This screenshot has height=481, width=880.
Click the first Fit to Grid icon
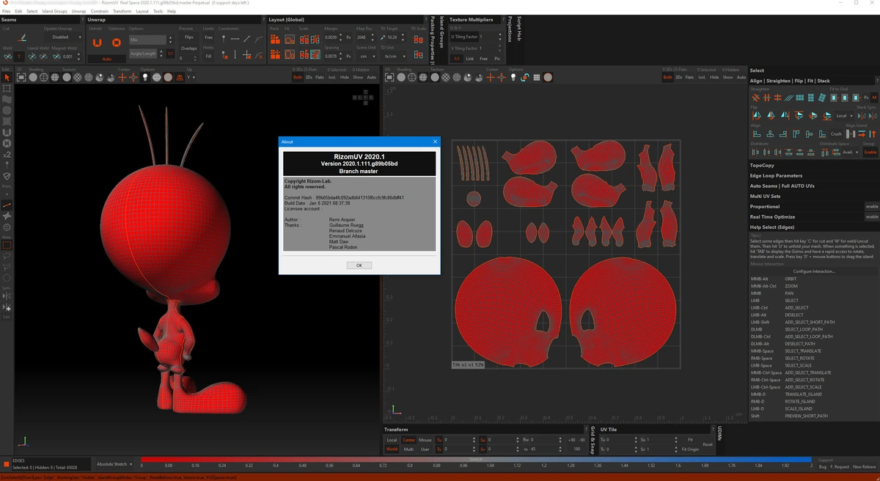coord(835,98)
